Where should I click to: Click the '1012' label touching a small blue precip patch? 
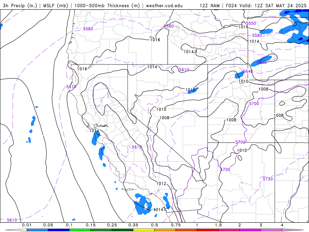190,90
